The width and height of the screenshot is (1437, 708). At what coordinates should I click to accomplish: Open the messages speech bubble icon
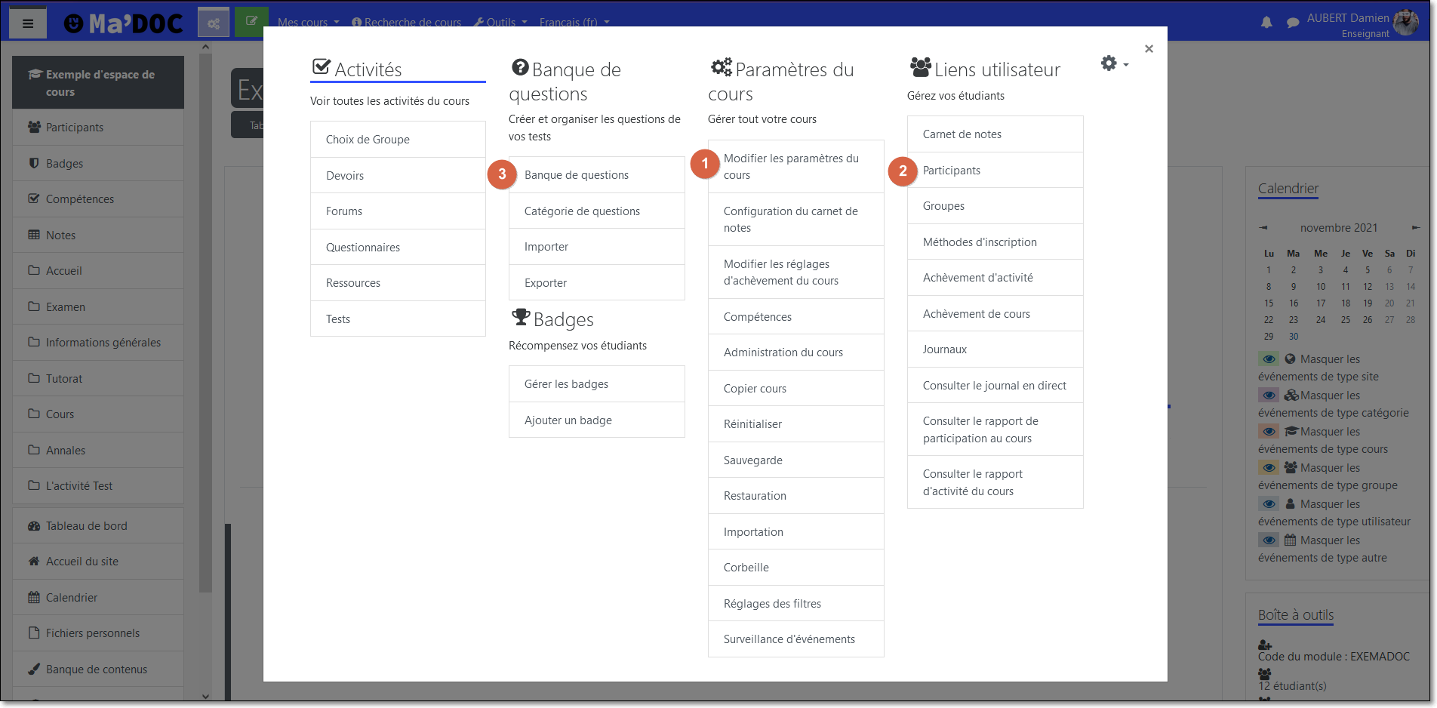click(1293, 23)
